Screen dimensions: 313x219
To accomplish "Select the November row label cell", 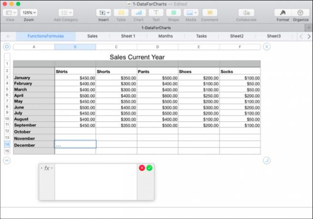I will (34, 138).
